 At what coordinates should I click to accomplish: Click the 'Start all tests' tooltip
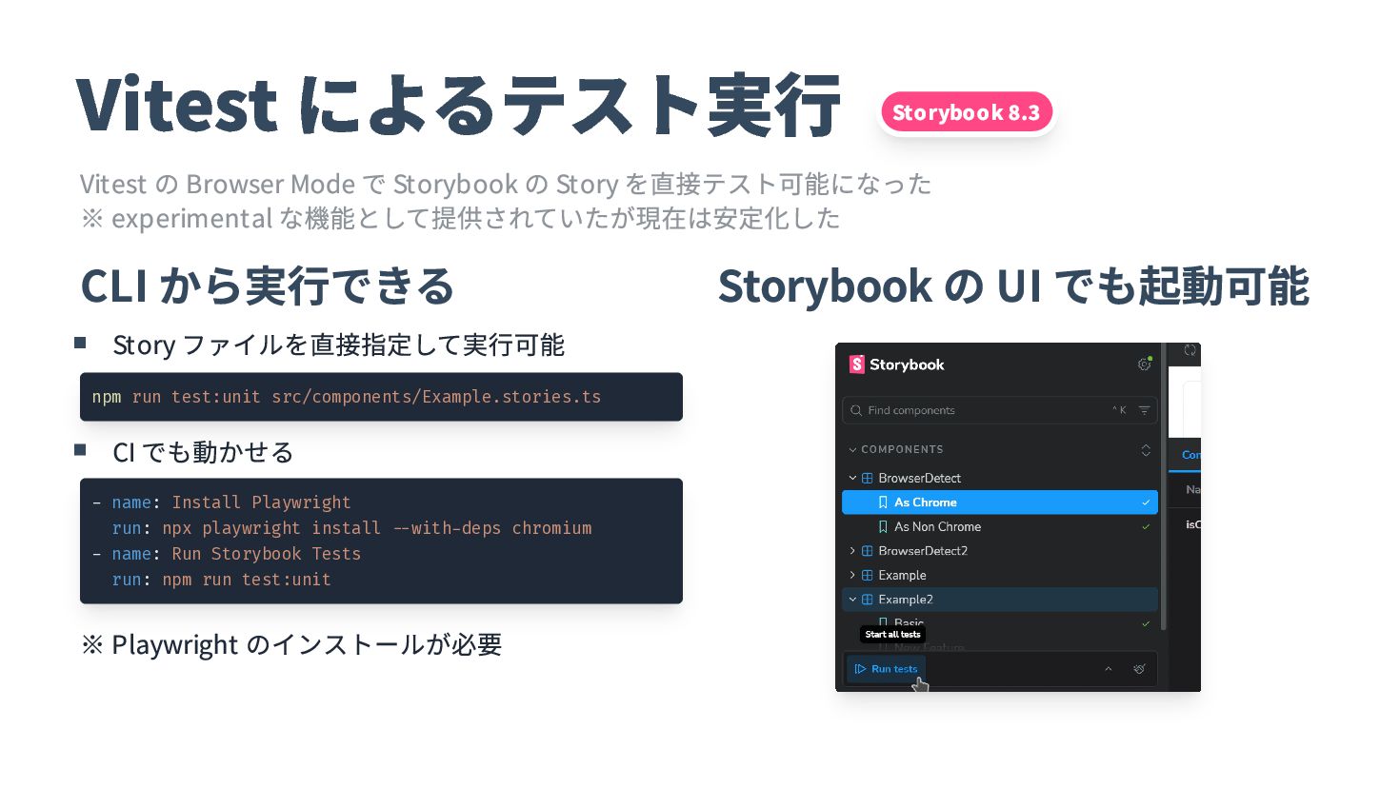click(x=892, y=634)
